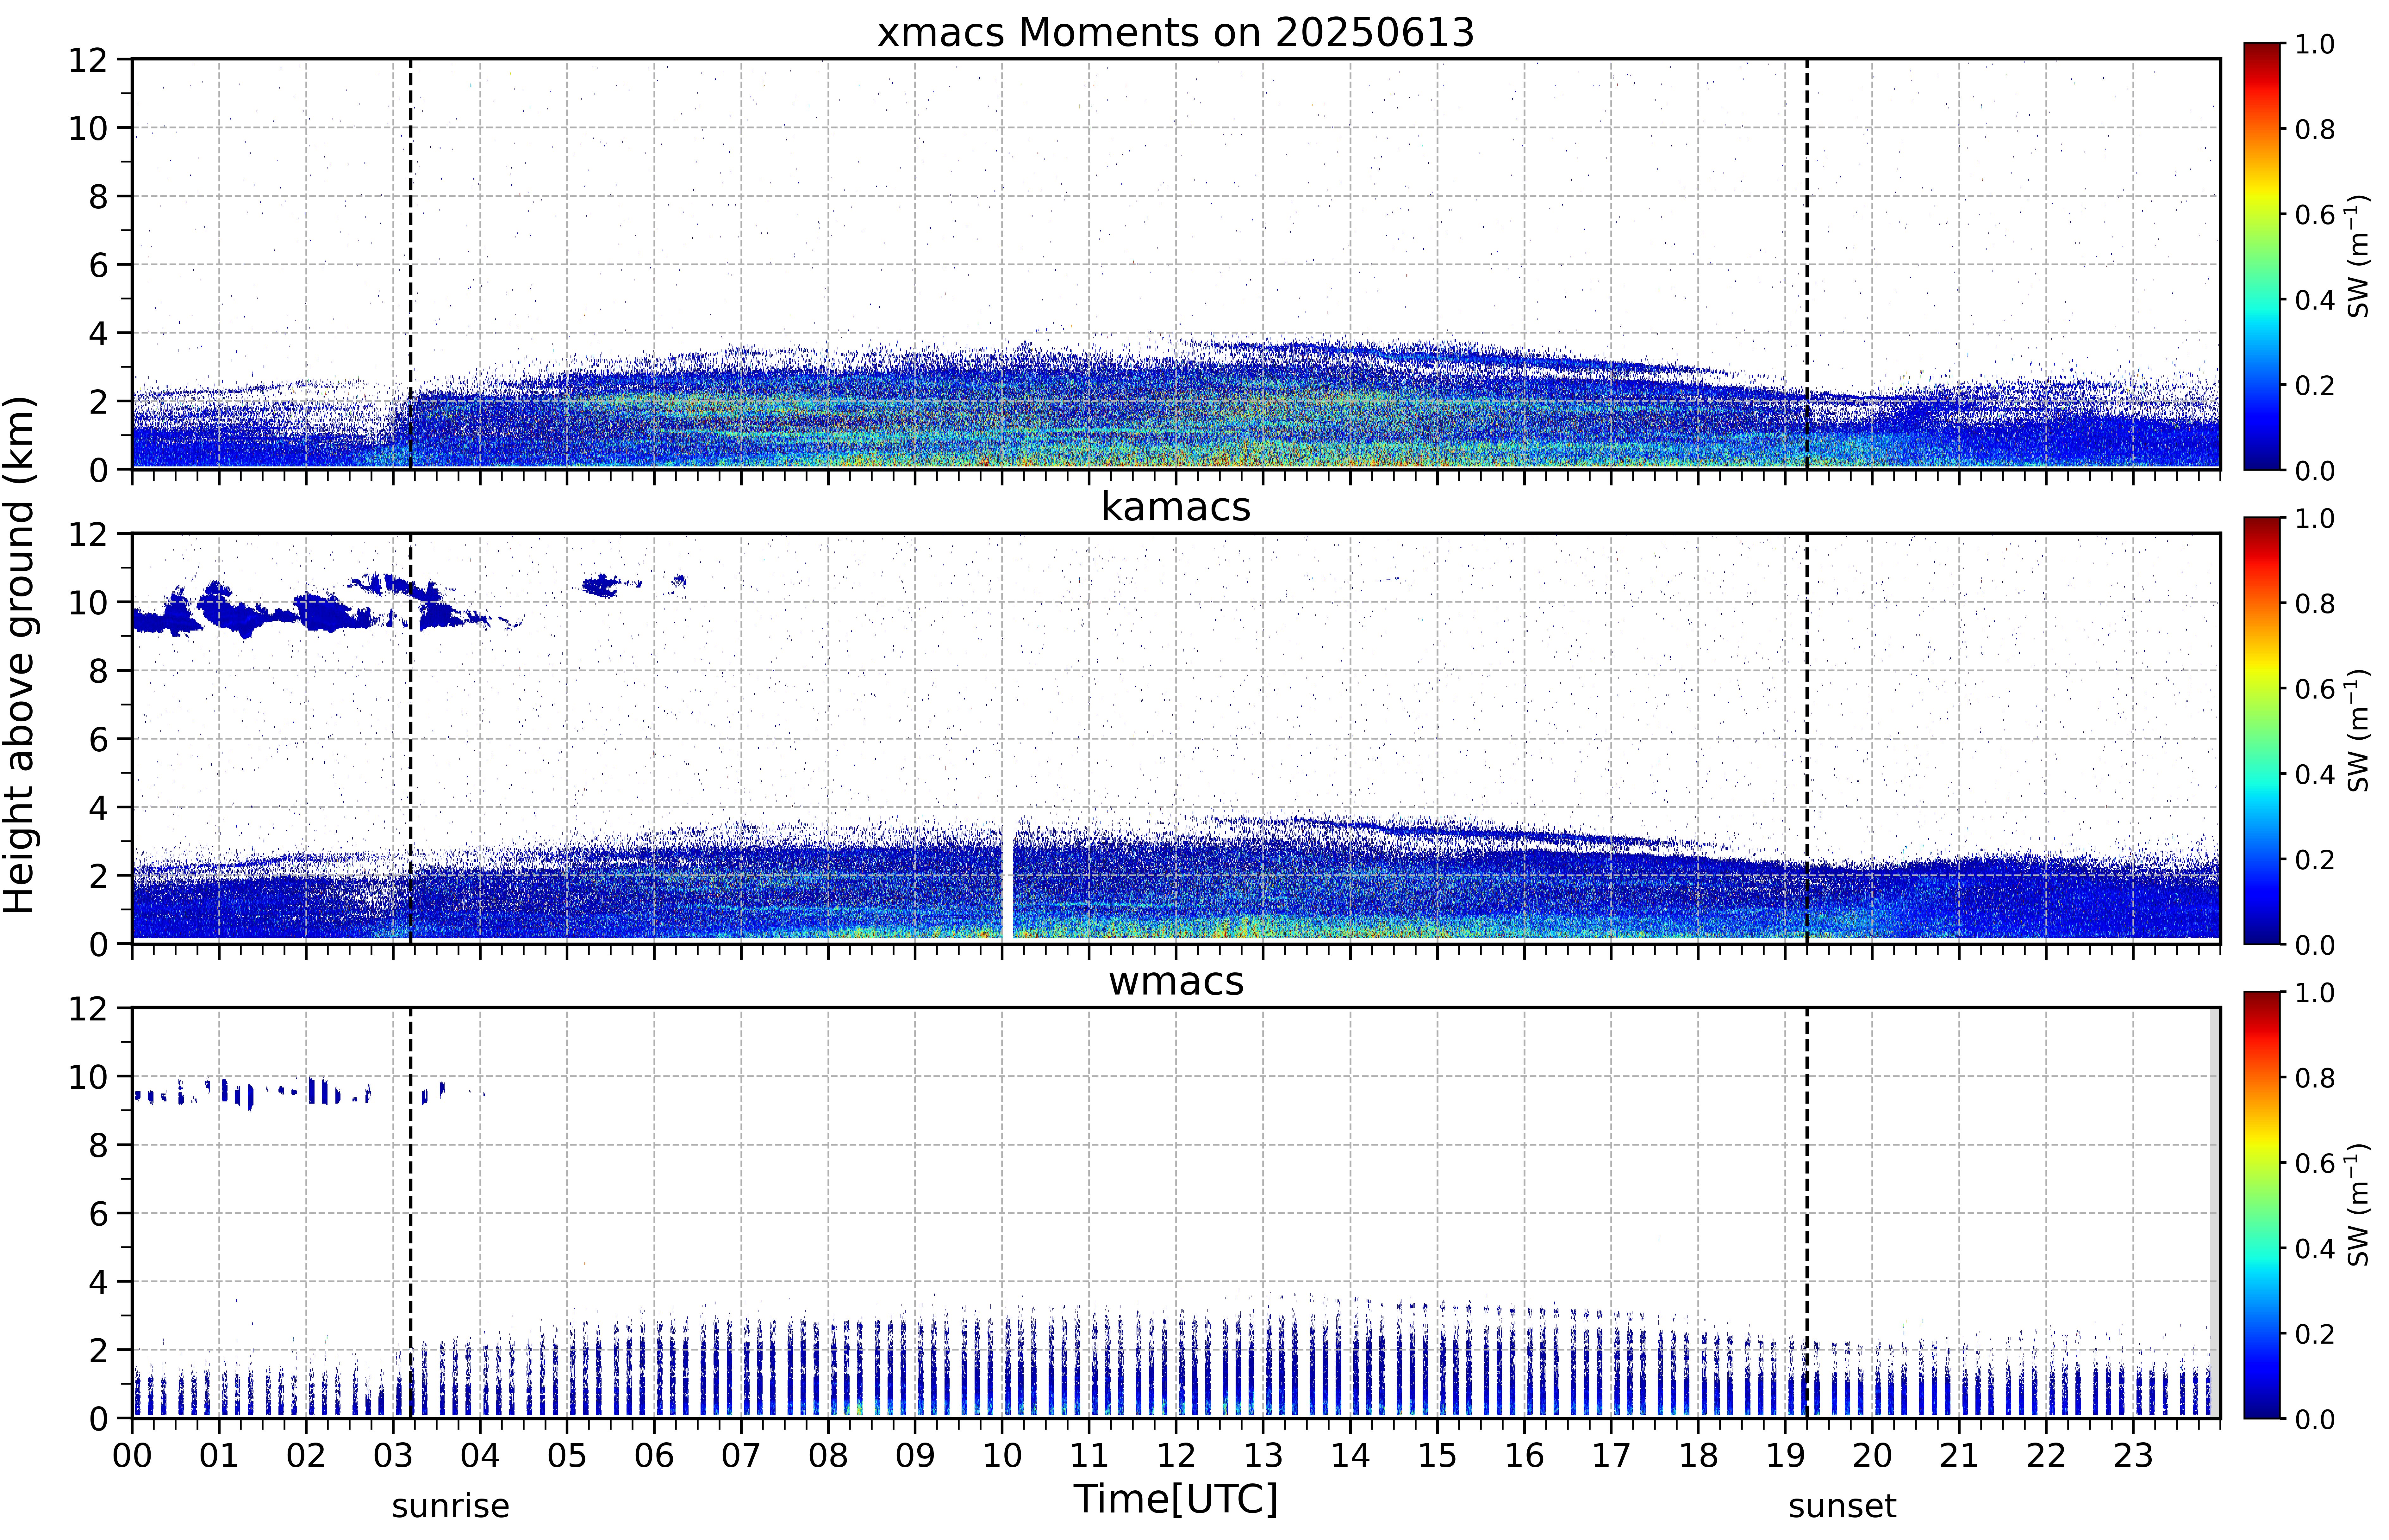The height and width of the screenshot is (1540, 2389).
Task: Click the top panel SW colorbar
Action: pyautogui.click(x=2262, y=256)
